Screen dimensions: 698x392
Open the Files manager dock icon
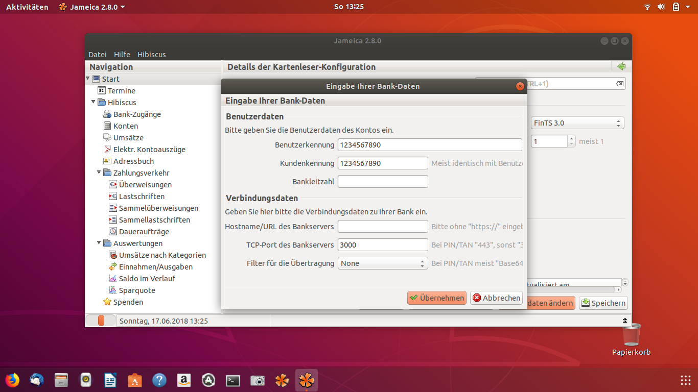tap(61, 380)
